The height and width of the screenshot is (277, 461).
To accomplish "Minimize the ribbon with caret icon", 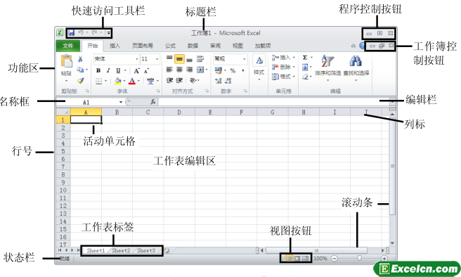I will pos(353,46).
